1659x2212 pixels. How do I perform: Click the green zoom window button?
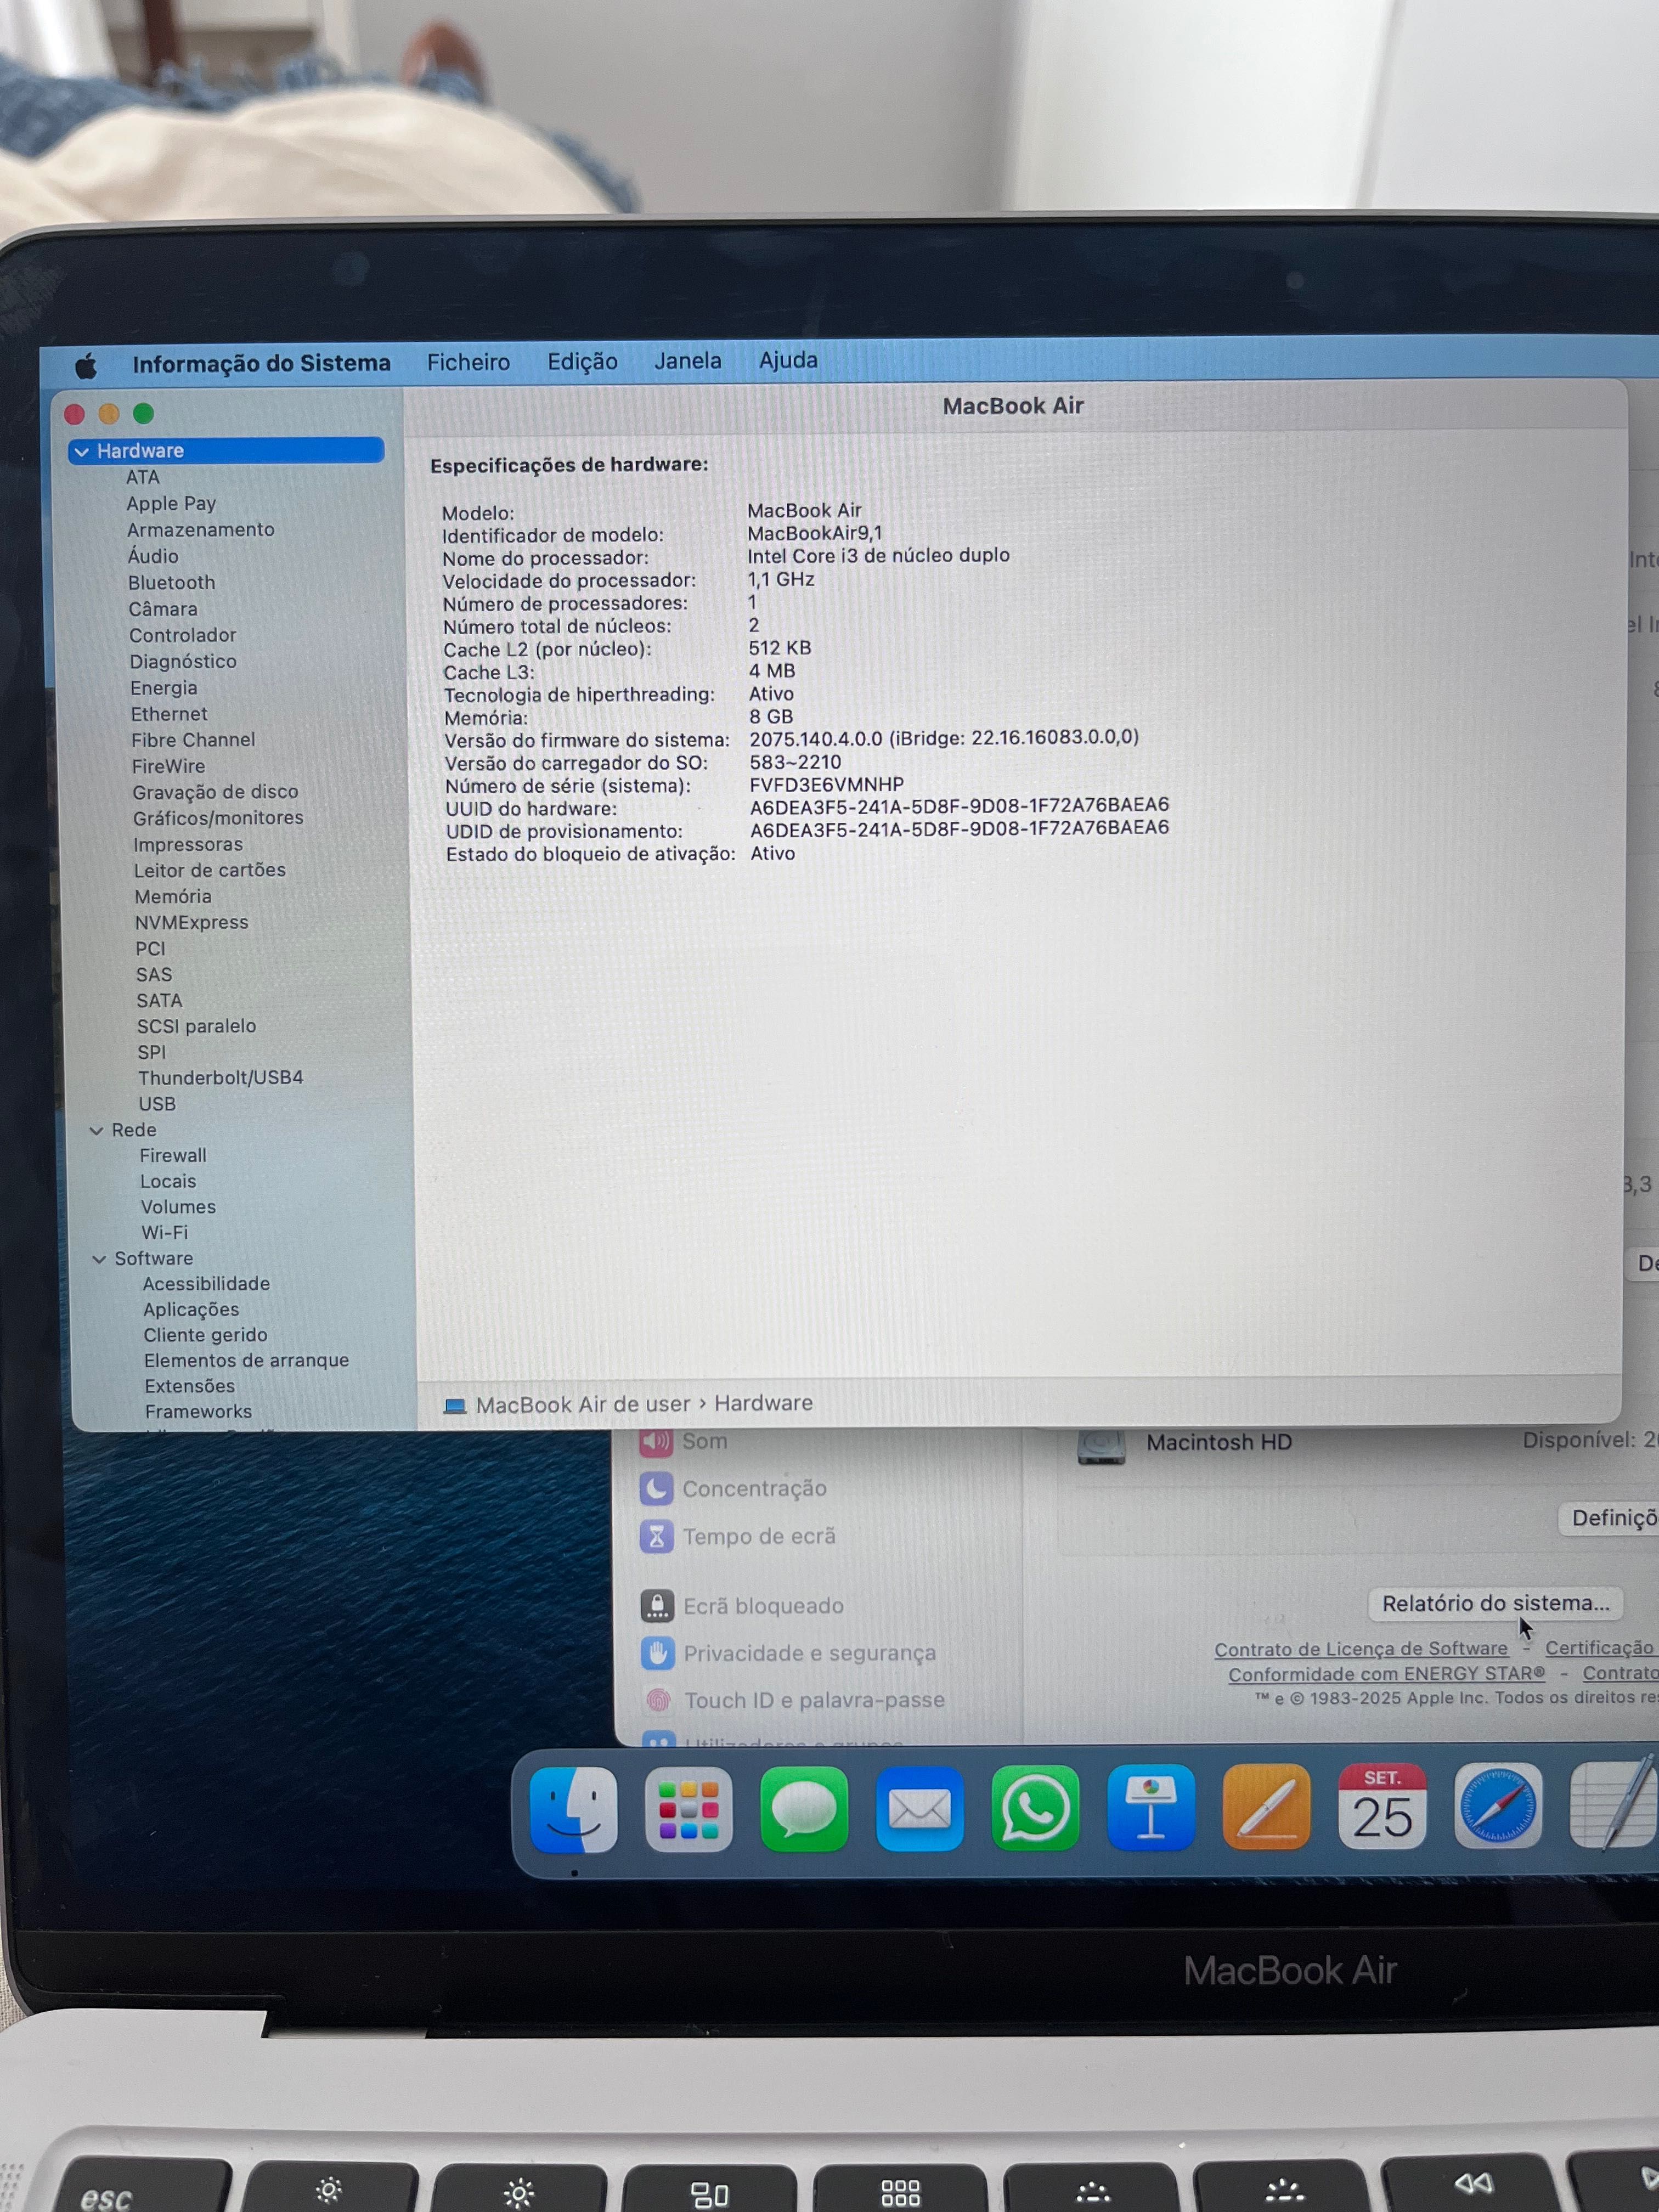click(143, 413)
